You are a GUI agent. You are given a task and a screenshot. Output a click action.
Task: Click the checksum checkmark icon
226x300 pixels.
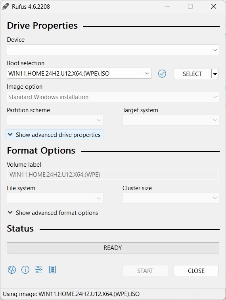coord(162,74)
